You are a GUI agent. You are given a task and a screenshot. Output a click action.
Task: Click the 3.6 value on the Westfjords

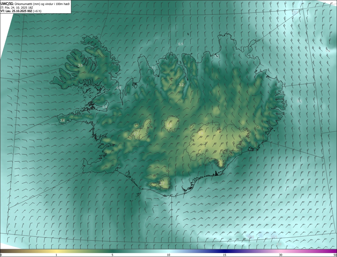tap(80, 65)
